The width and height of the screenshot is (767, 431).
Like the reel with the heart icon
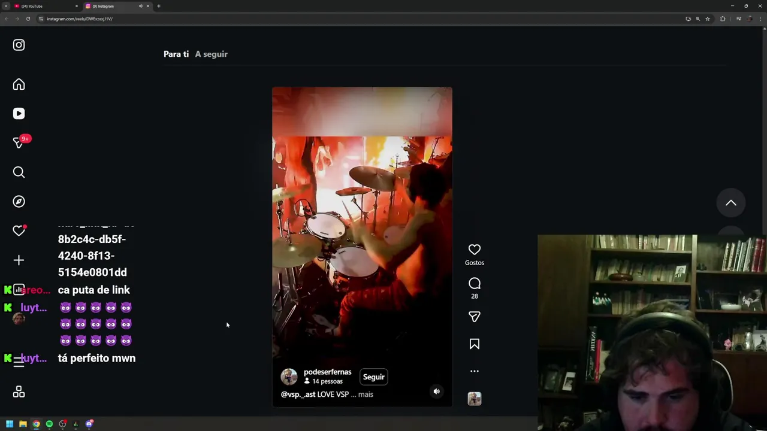(x=475, y=250)
